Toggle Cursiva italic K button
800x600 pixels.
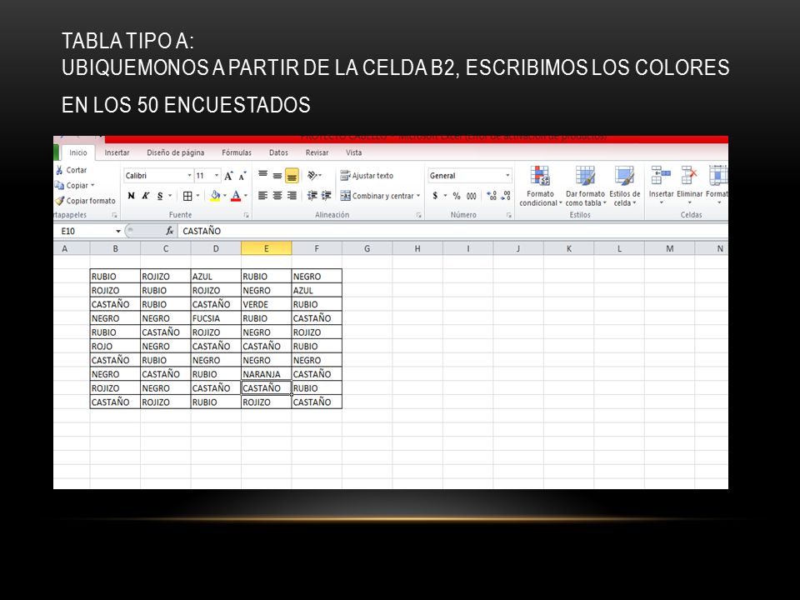coord(145,196)
